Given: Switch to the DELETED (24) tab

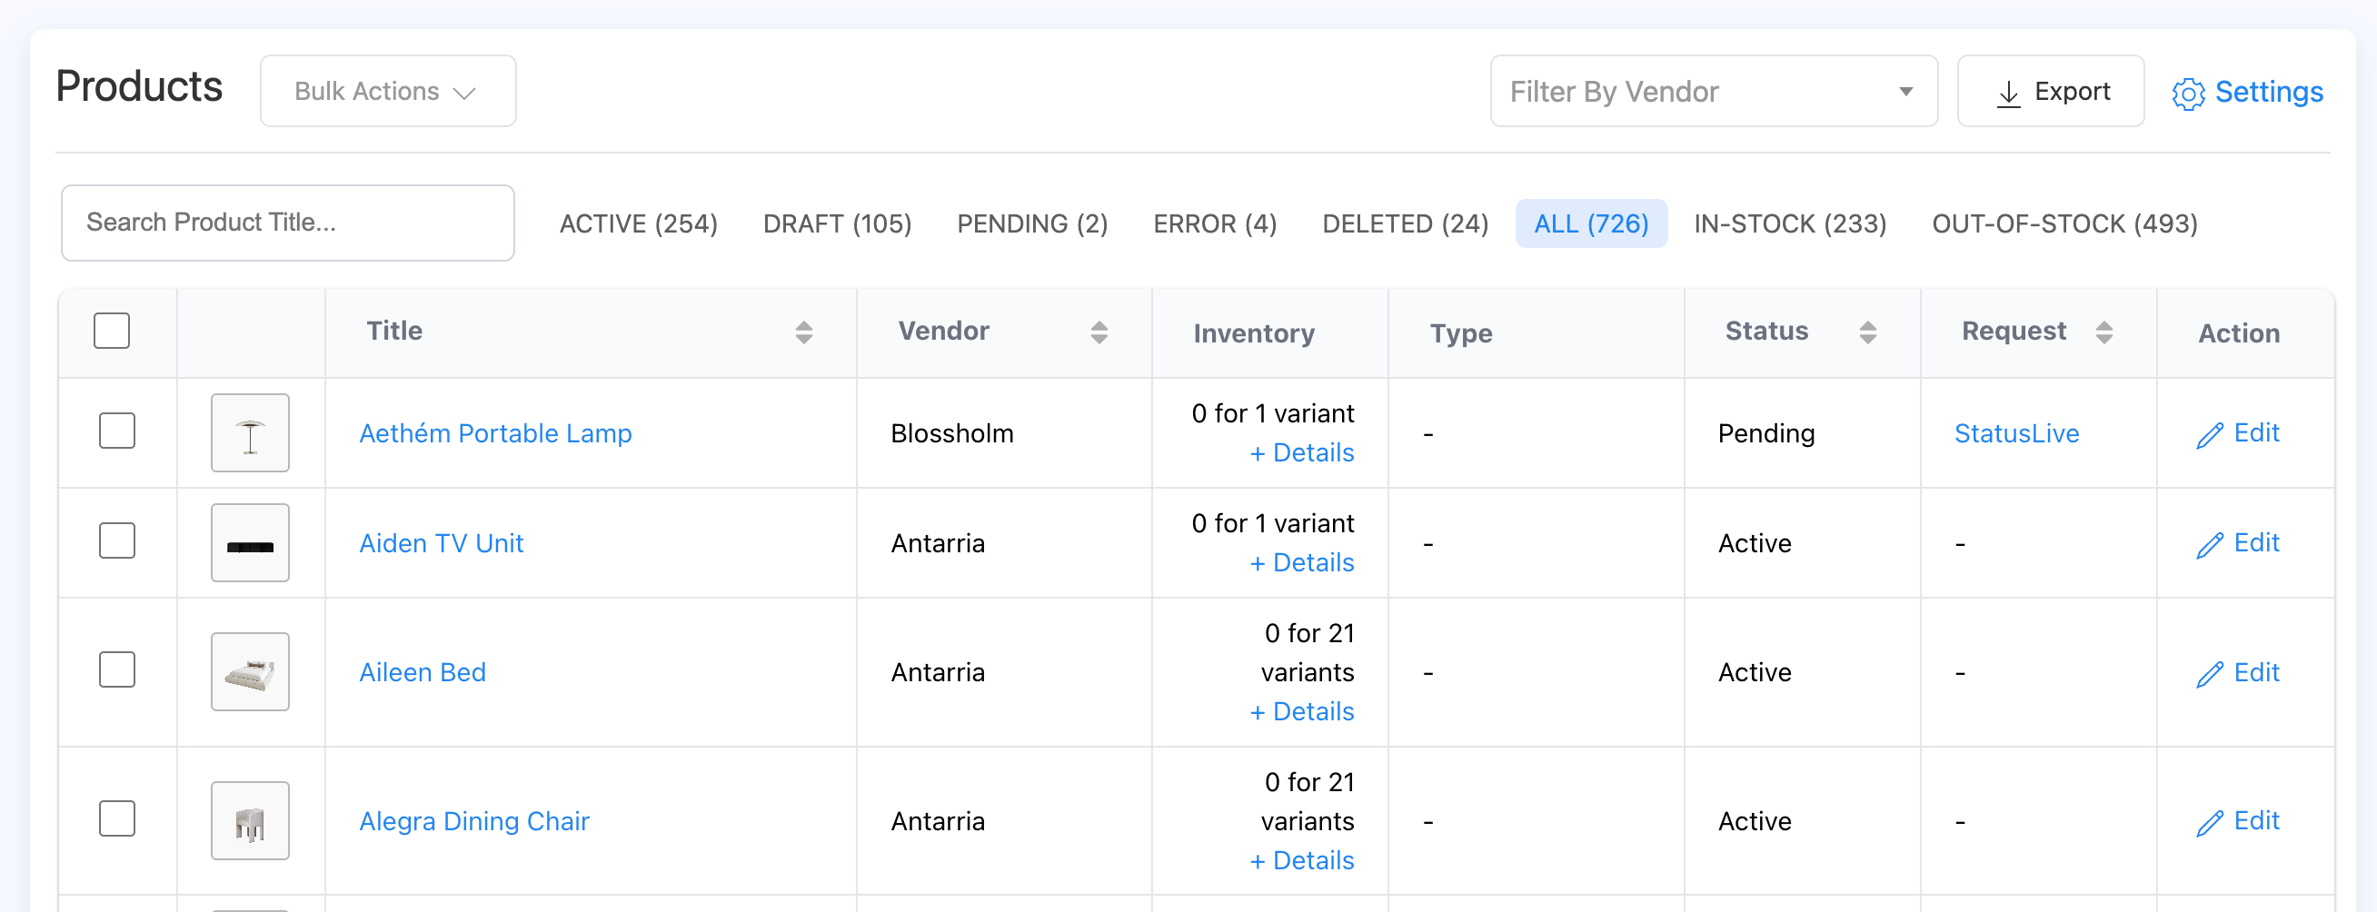Looking at the screenshot, I should (1406, 223).
